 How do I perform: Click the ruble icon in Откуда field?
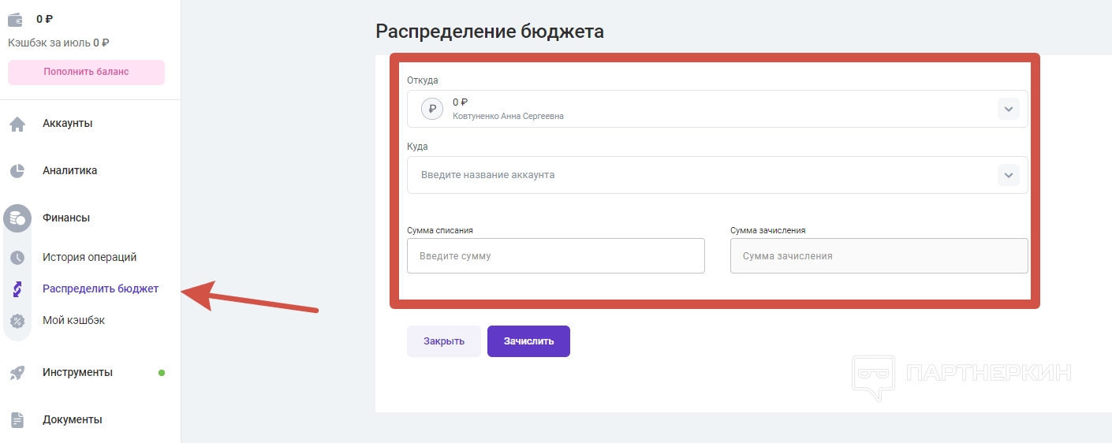pos(432,109)
